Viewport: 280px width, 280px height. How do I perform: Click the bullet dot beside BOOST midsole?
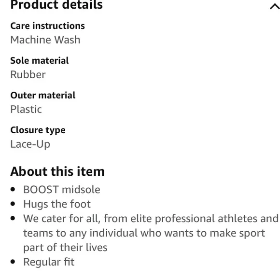(x=13, y=189)
